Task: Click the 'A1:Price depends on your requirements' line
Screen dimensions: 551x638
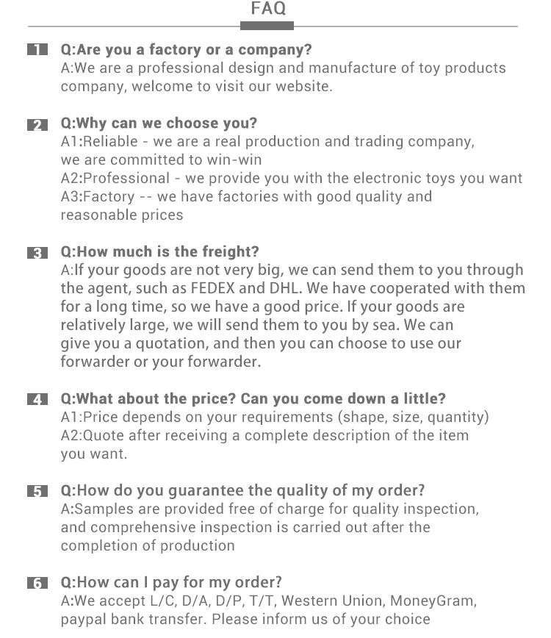Action: 275,417
